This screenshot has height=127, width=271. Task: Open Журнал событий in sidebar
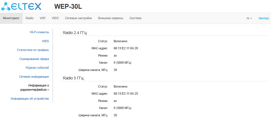point(37,68)
